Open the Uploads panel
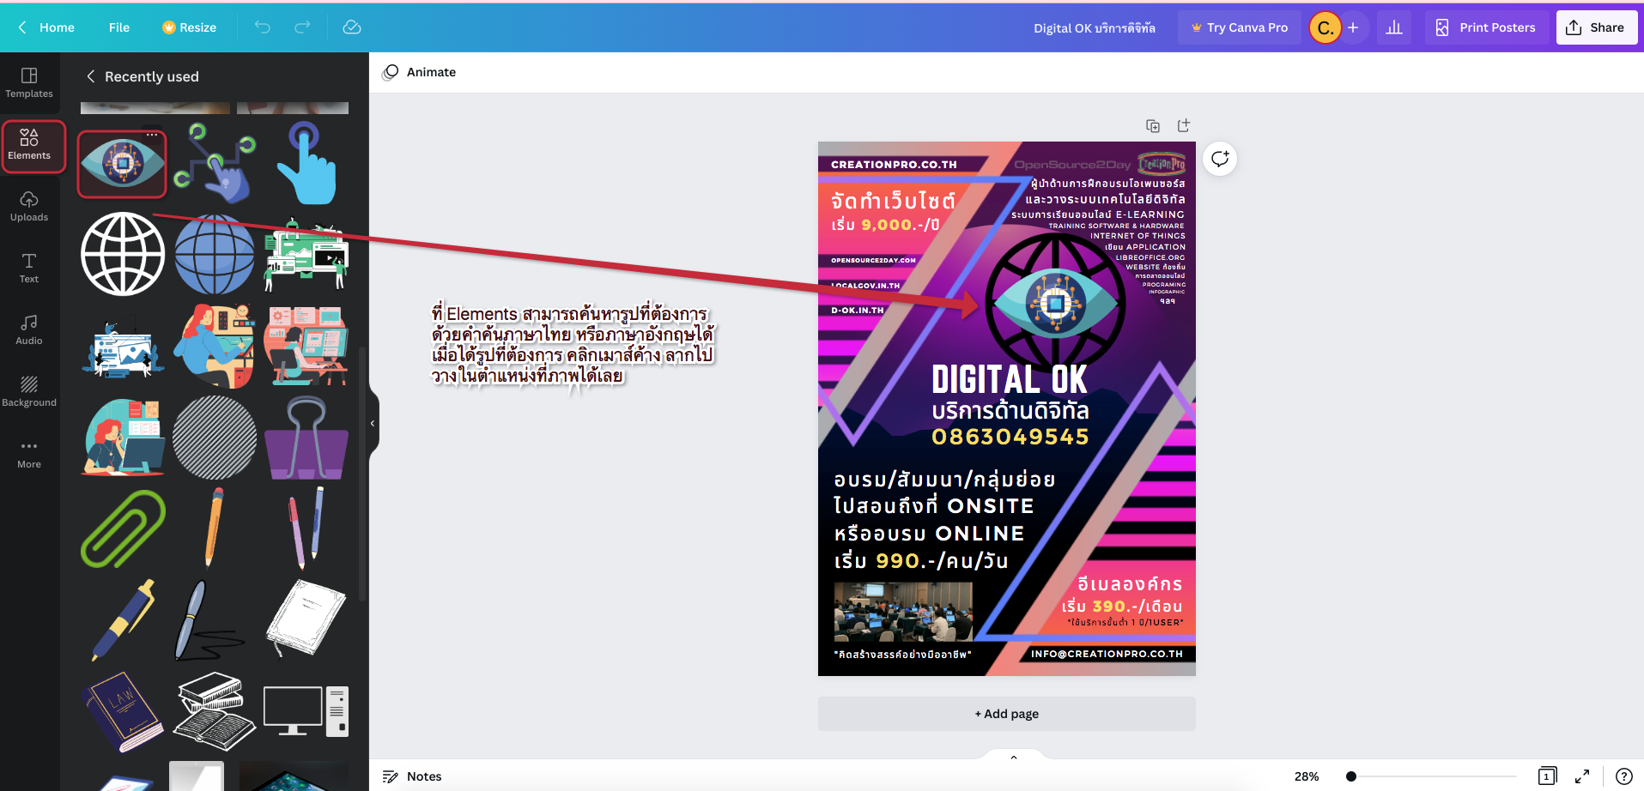 (29, 207)
